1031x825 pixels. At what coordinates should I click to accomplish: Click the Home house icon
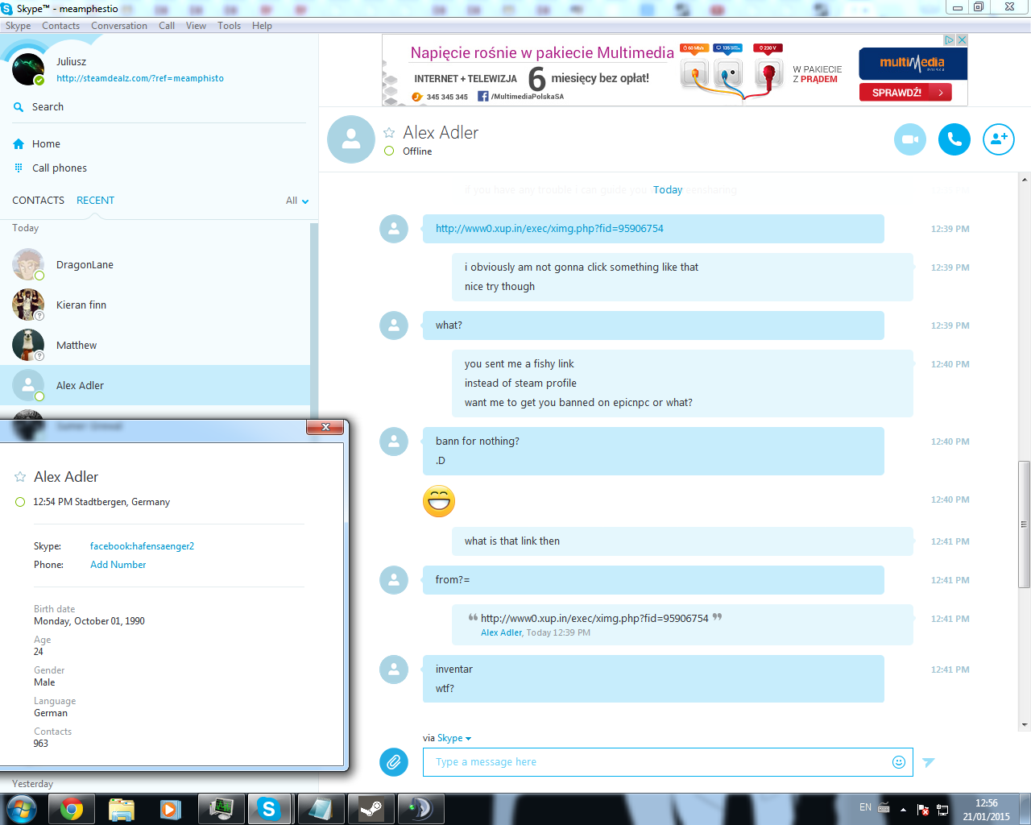tap(19, 144)
